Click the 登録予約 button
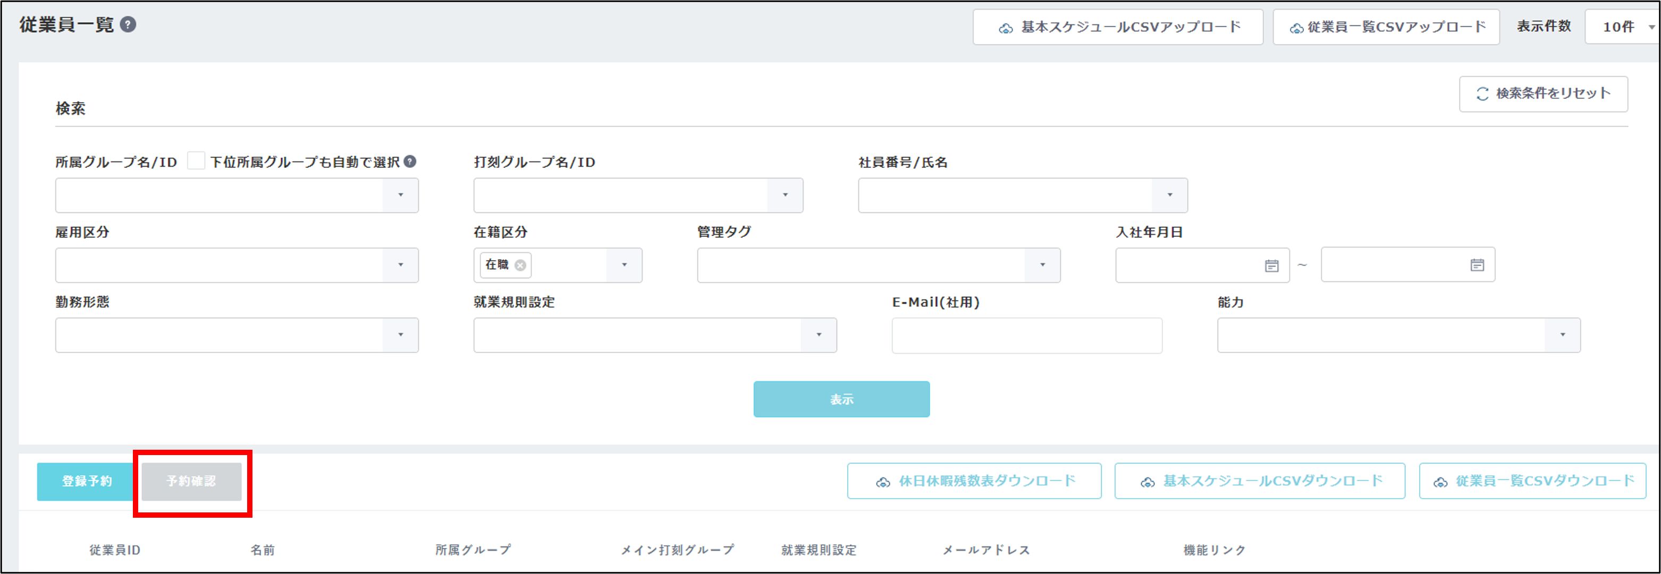The image size is (1661, 574). coord(87,481)
